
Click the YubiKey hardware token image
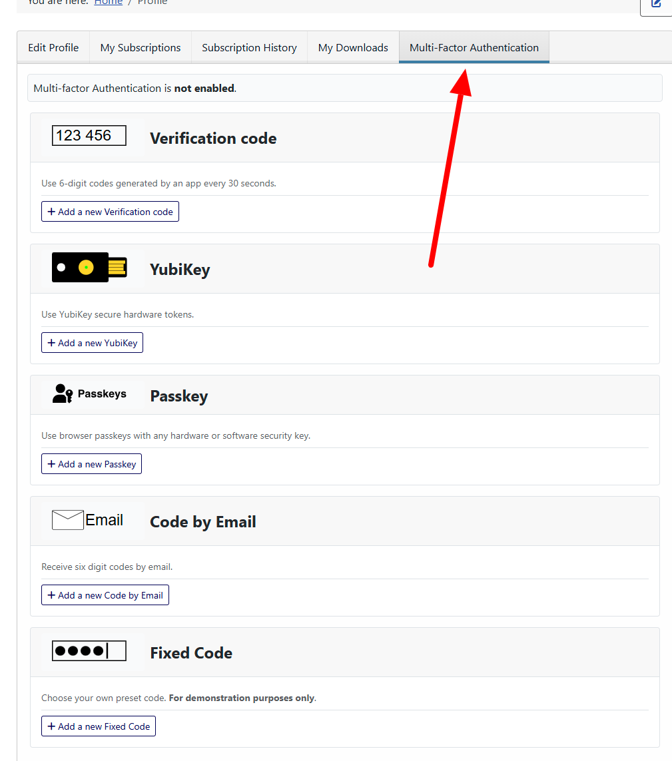(x=89, y=267)
